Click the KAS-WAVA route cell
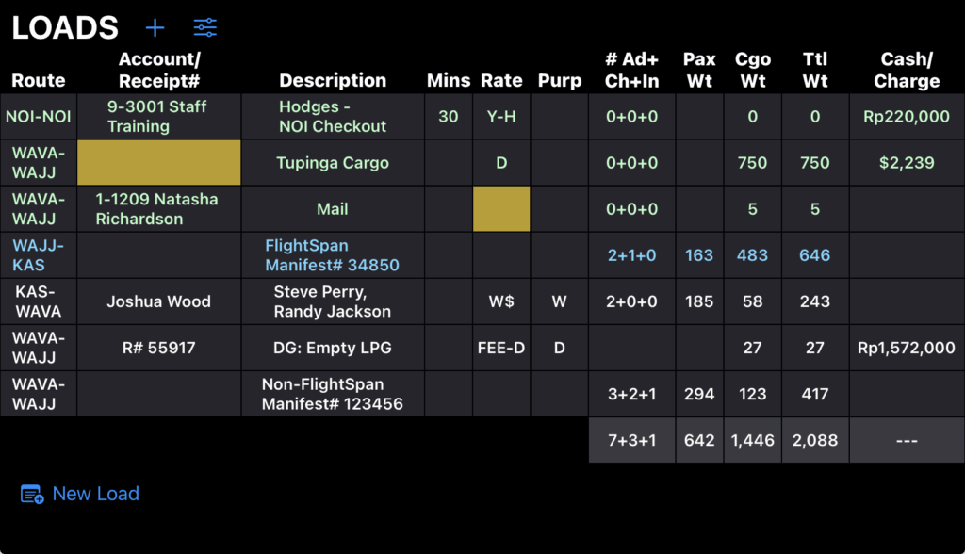The image size is (965, 554). (39, 301)
